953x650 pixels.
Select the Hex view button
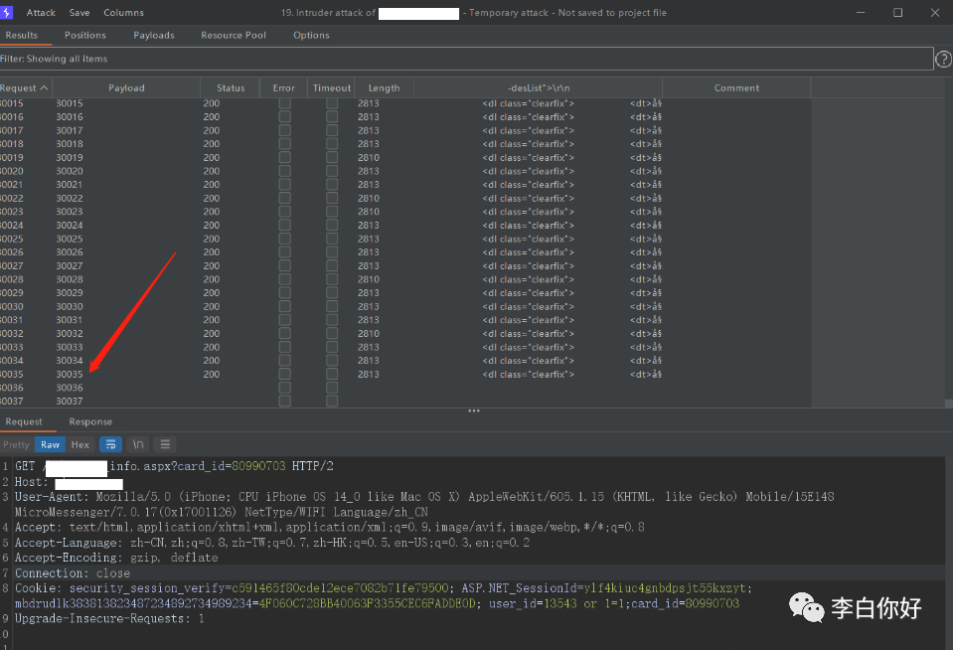(80, 444)
